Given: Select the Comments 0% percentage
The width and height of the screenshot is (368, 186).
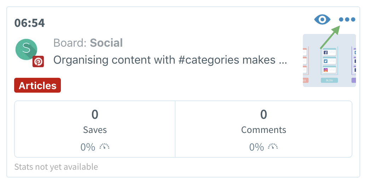Looking at the screenshot, I should [x=257, y=147].
